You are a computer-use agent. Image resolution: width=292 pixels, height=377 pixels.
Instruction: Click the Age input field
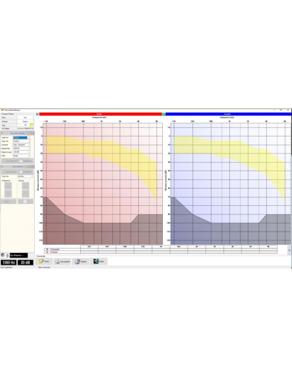click(23, 125)
